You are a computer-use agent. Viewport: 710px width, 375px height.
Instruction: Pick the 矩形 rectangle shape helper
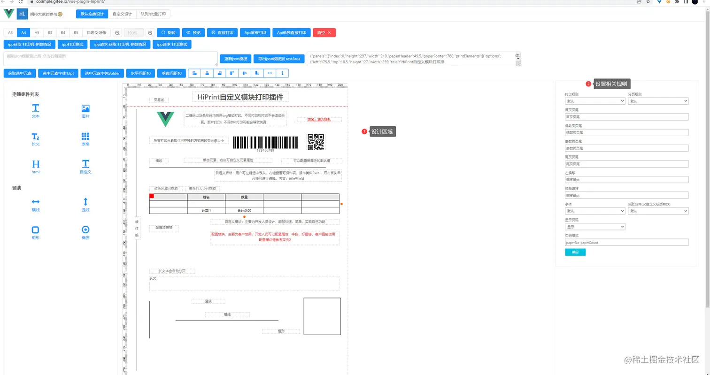click(35, 230)
